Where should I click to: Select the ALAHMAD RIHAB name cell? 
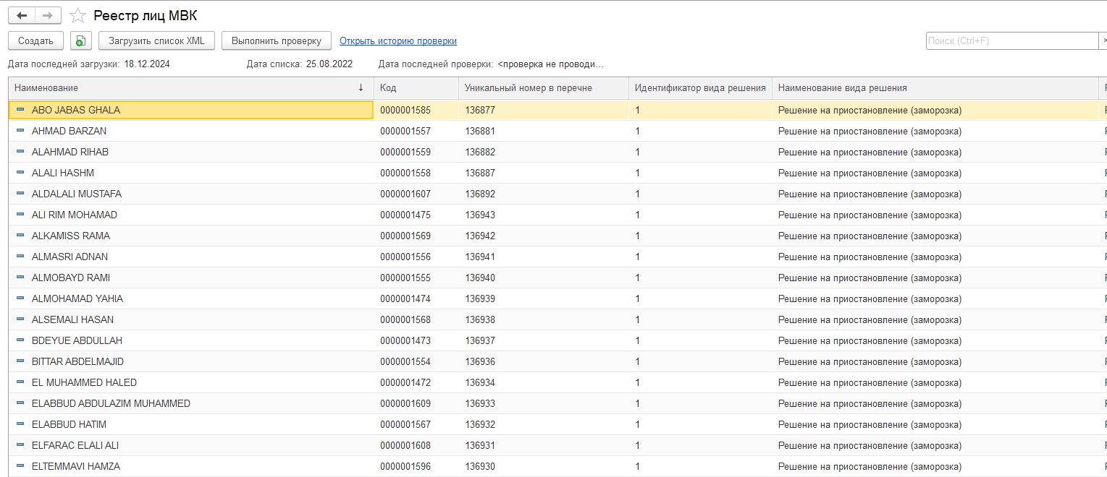tap(190, 152)
